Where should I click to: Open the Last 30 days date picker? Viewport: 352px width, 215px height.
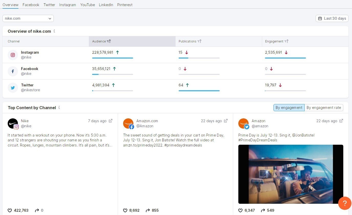click(332, 18)
